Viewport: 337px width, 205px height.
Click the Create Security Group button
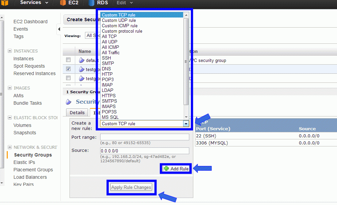click(x=82, y=20)
